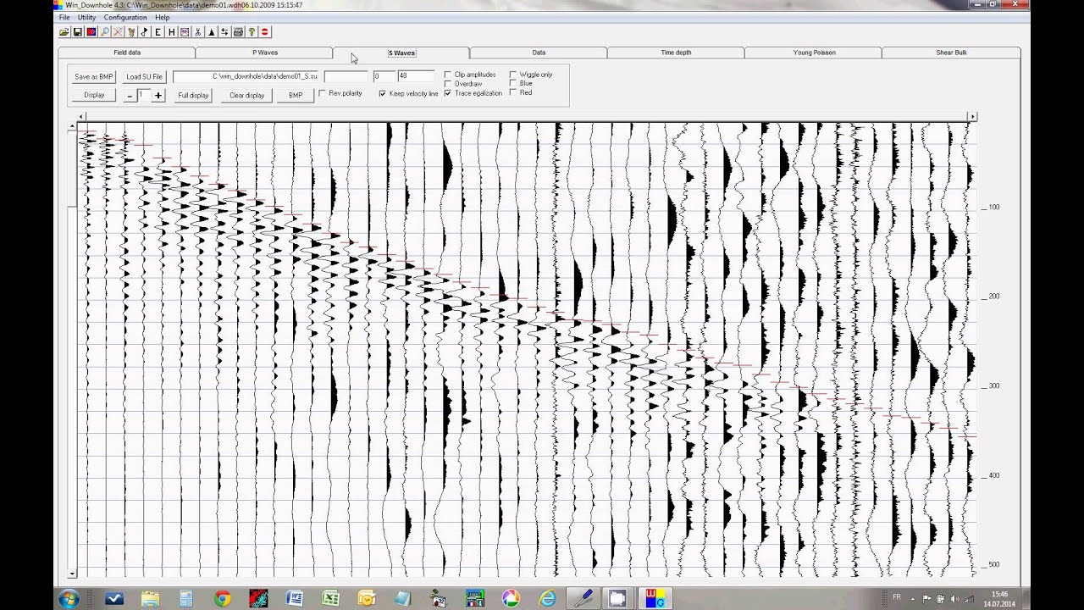Open Google Chrome from the taskbar
Image resolution: width=1084 pixels, height=610 pixels.
coord(223,599)
